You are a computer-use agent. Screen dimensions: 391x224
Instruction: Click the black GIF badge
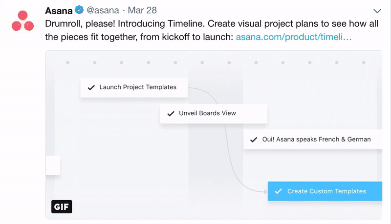[x=62, y=206]
